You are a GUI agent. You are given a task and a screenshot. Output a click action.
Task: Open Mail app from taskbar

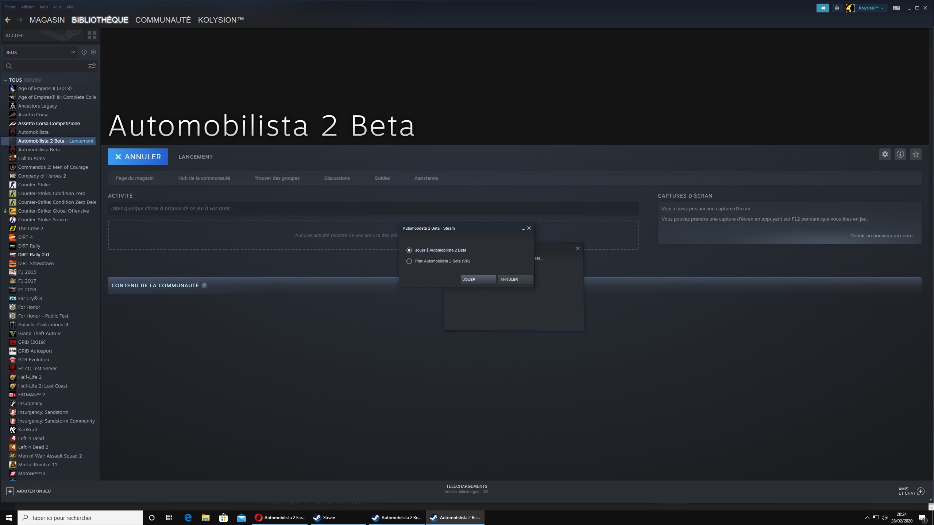(242, 518)
